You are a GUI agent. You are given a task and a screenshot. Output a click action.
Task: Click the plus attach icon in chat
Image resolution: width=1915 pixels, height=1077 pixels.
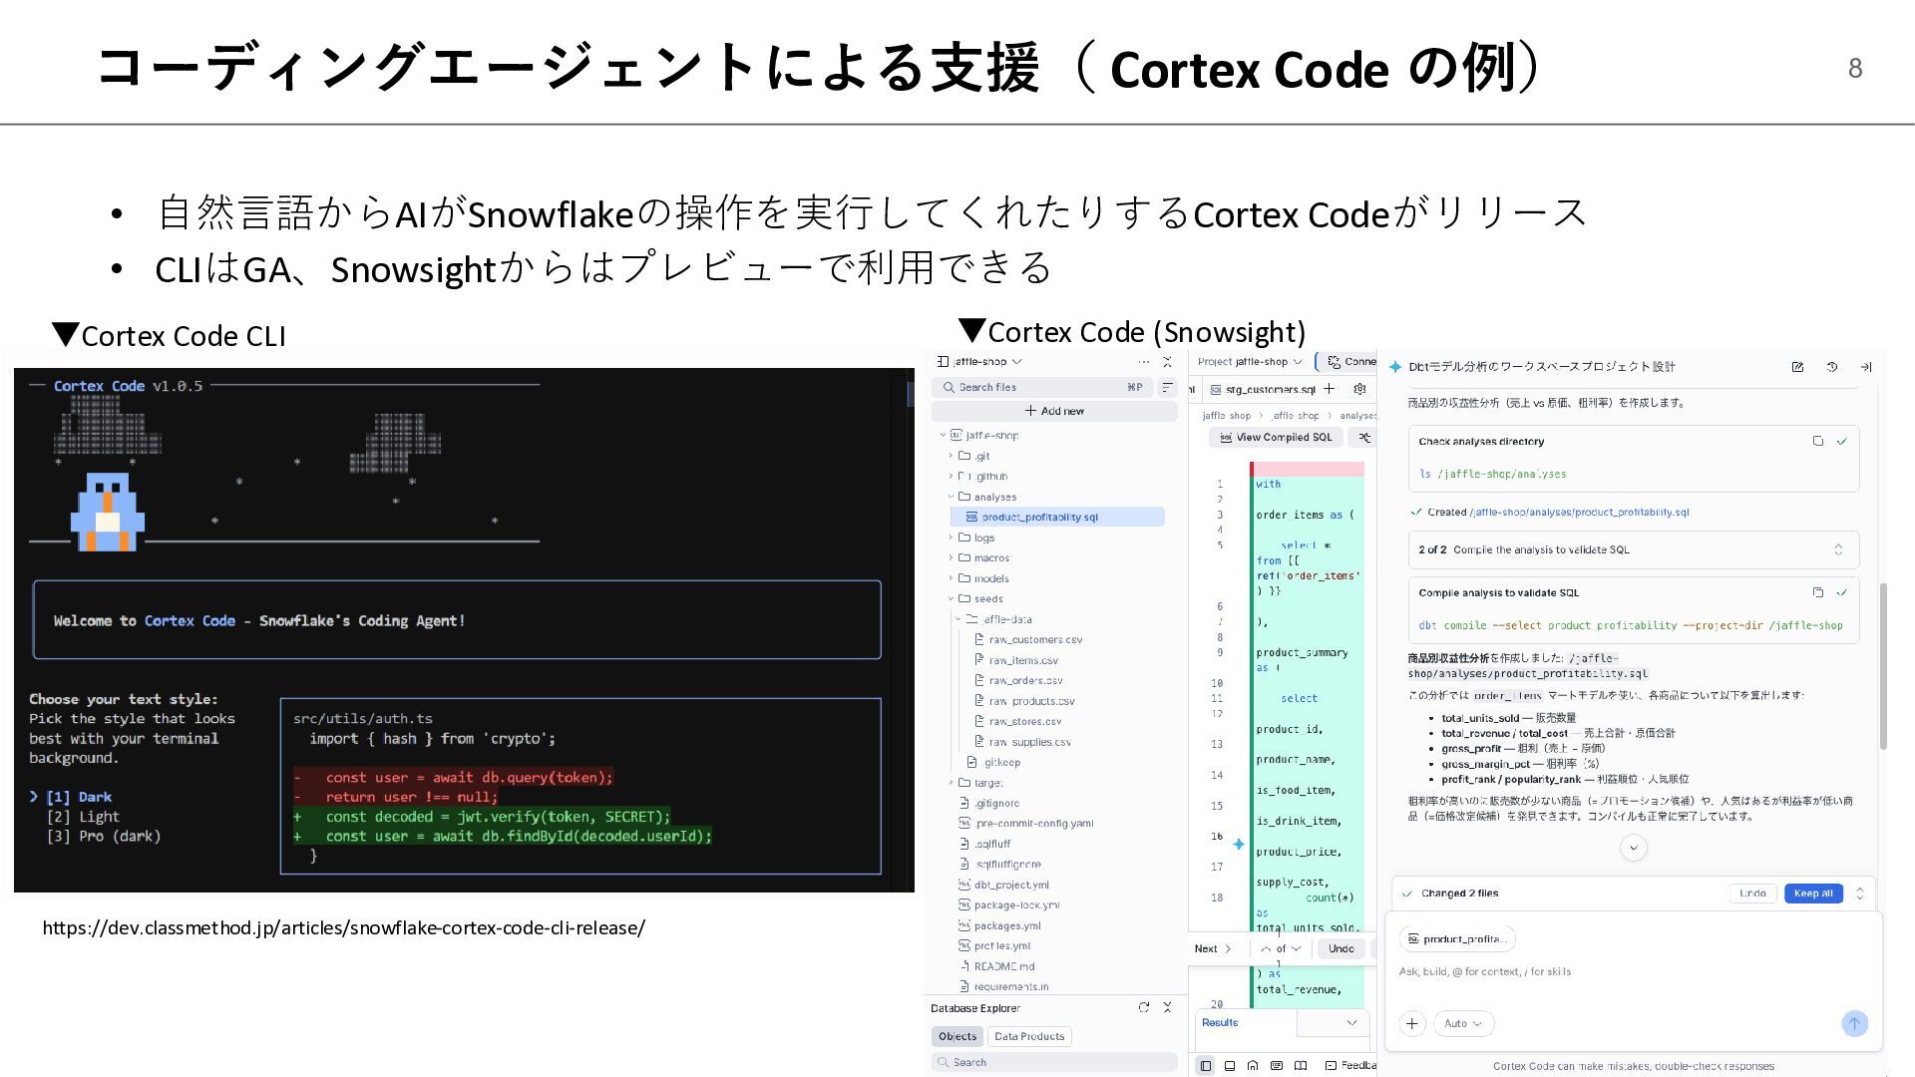click(x=1411, y=1023)
